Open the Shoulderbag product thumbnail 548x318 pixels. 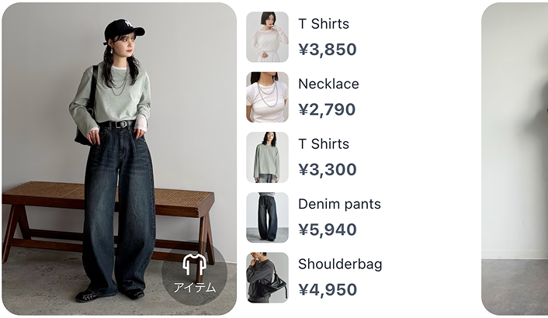(x=267, y=278)
